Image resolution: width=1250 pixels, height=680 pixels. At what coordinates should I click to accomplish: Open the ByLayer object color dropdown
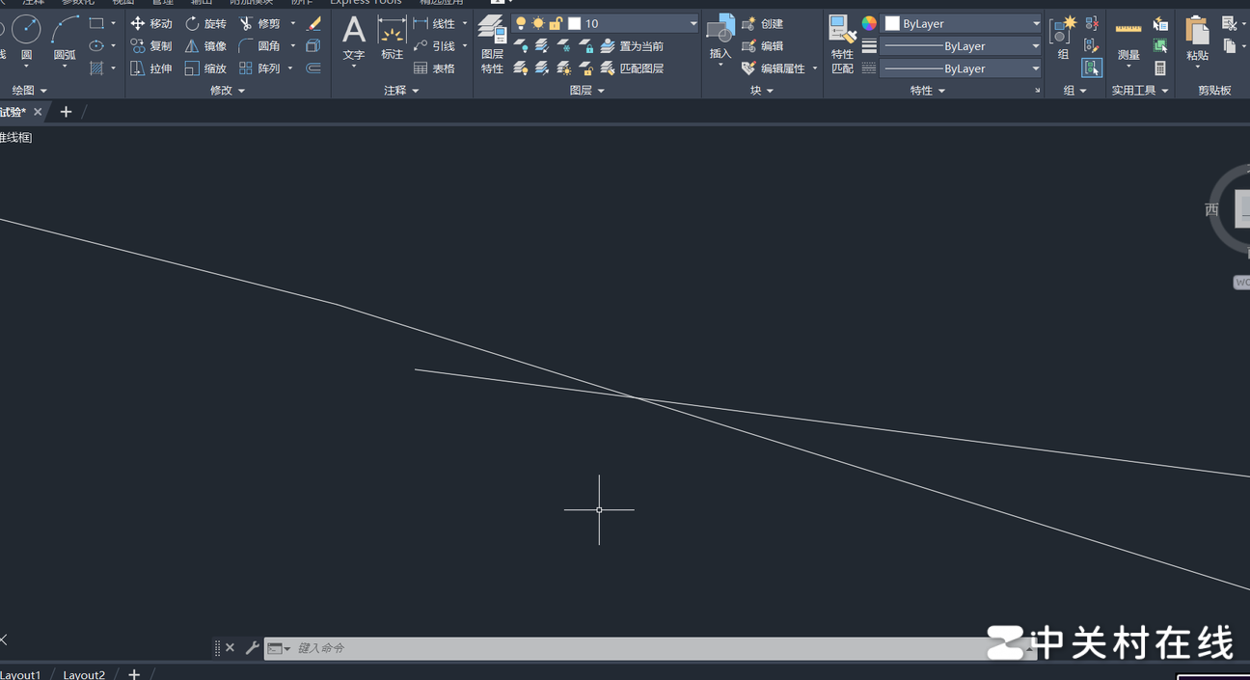(x=962, y=23)
